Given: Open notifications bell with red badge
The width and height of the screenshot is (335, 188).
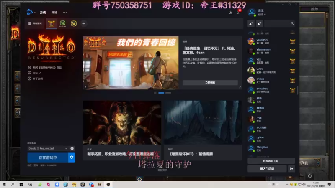Looking at the screenshot, I should (x=238, y=12).
